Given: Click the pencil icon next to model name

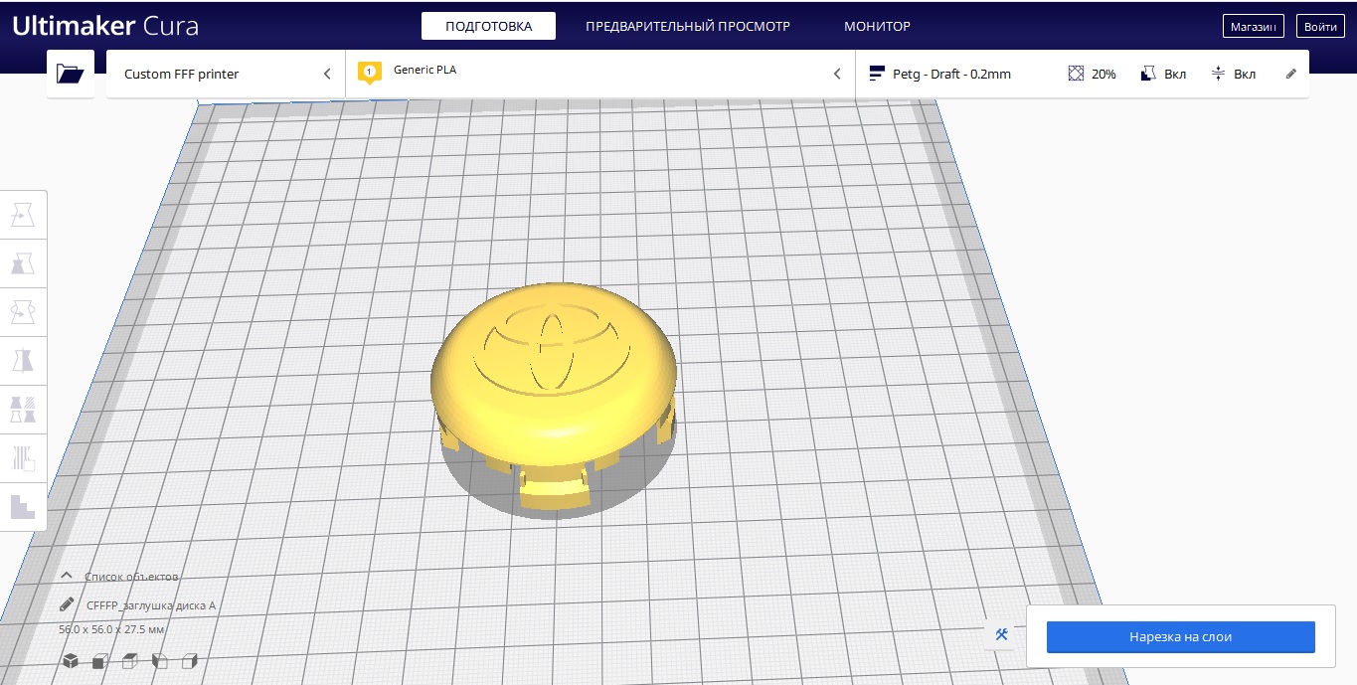Looking at the screenshot, I should 67,604.
